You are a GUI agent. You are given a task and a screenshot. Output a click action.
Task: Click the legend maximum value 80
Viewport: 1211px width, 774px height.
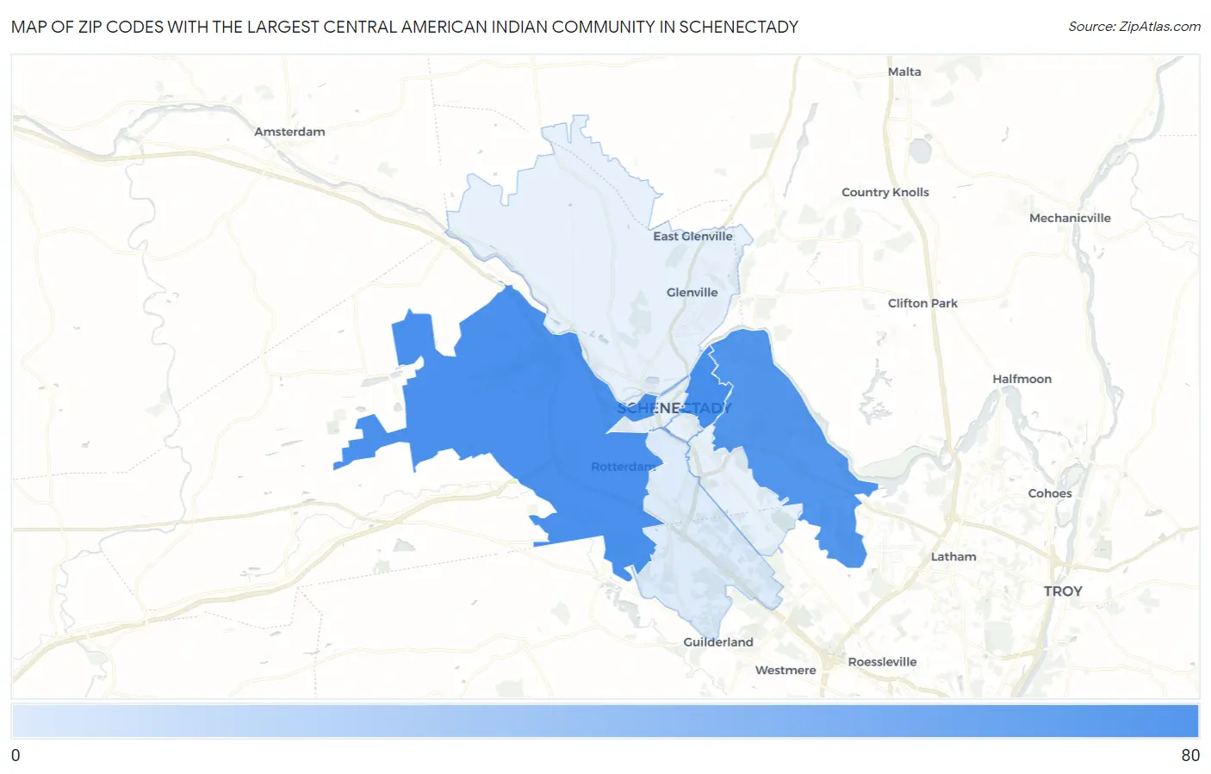pyautogui.click(x=1190, y=755)
